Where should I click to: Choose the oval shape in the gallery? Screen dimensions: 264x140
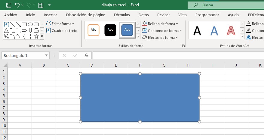point(30,24)
